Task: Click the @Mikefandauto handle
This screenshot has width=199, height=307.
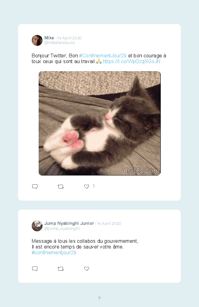Action: [x=60, y=43]
